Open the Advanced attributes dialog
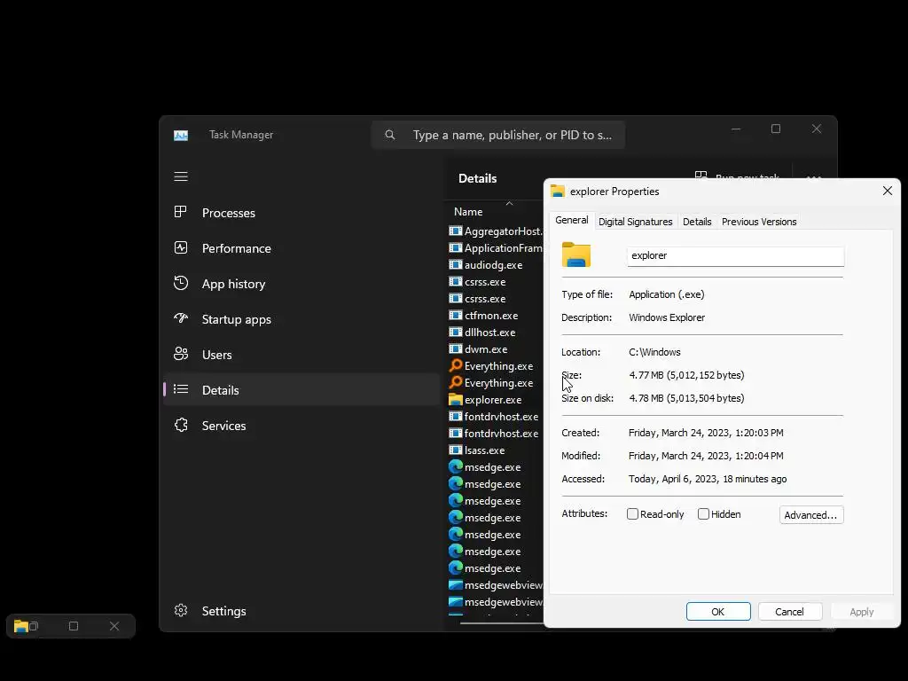Image resolution: width=908 pixels, height=681 pixels. point(810,515)
